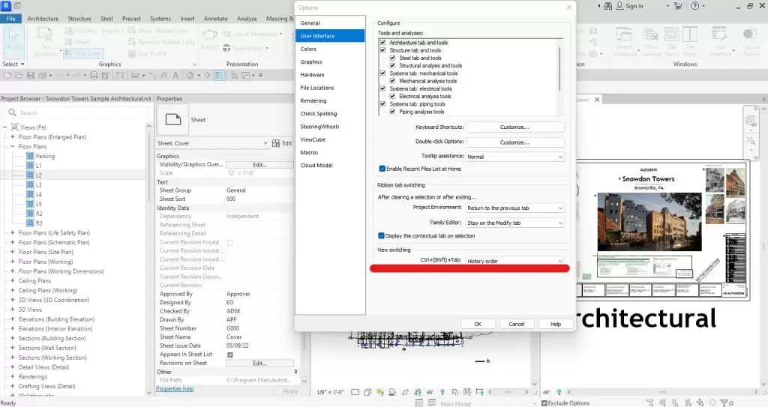
Task: Click the Project Browser search field
Action: pos(75,112)
